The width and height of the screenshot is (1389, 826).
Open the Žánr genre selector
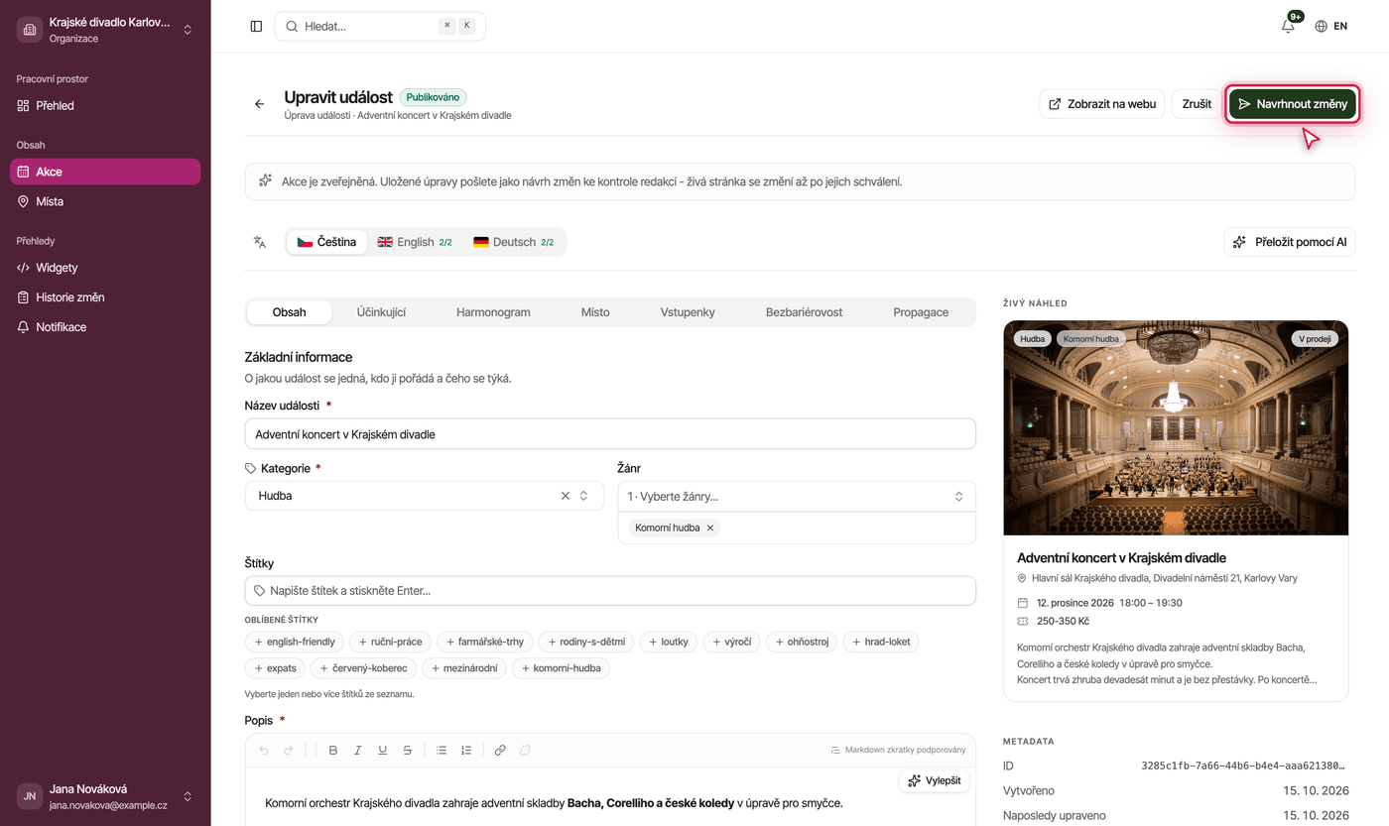click(797, 497)
